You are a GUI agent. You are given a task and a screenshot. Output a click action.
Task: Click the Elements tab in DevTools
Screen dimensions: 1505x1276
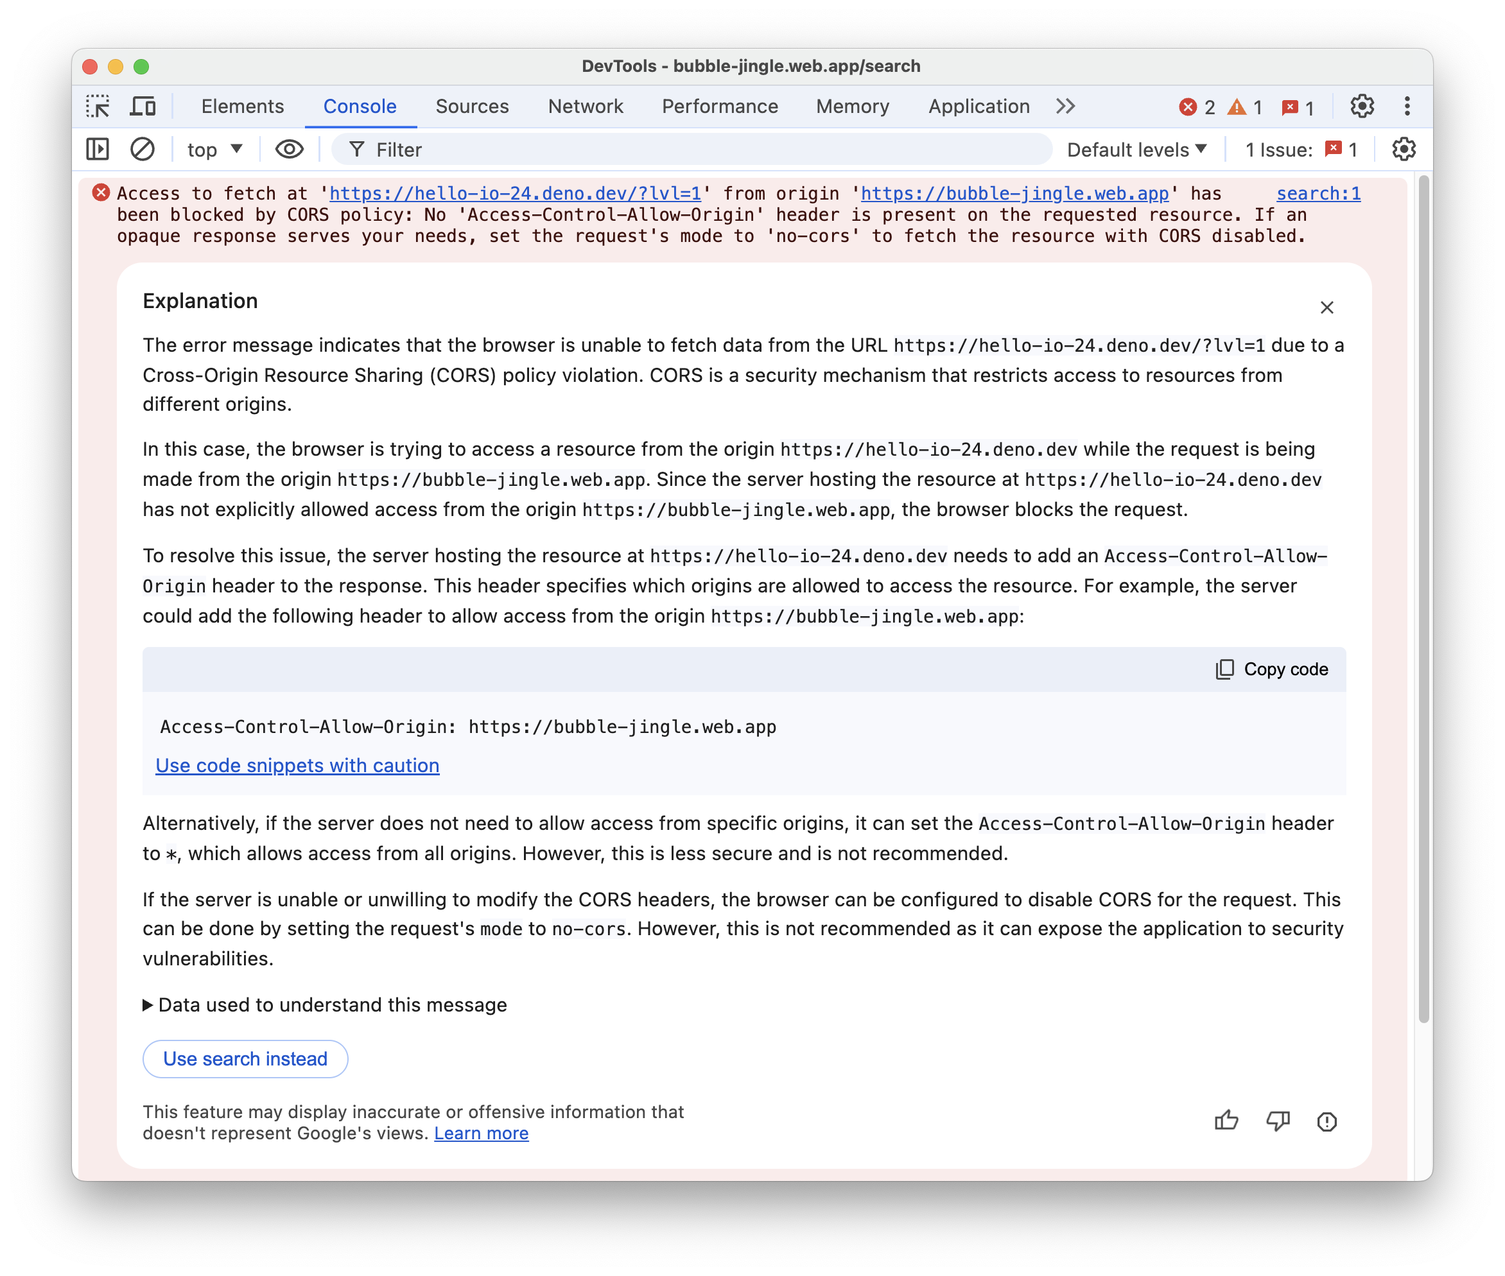click(241, 107)
